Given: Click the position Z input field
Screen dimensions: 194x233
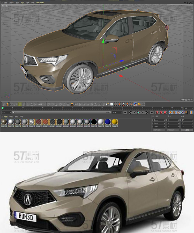Looking at the screenshot, I should (159, 127).
